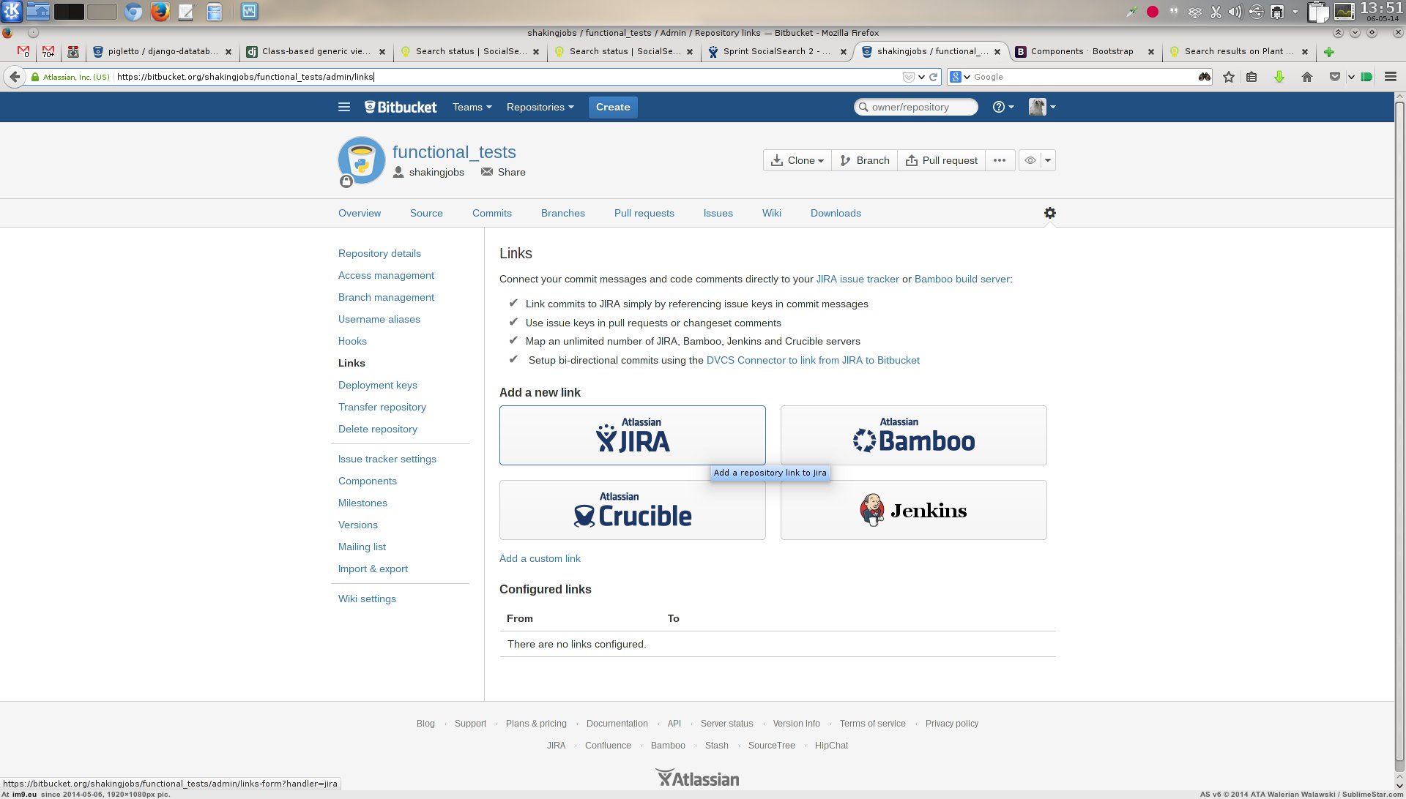Viewport: 1406px width, 799px height.
Task: Click the Firefox back arrow button
Action: [x=15, y=77]
